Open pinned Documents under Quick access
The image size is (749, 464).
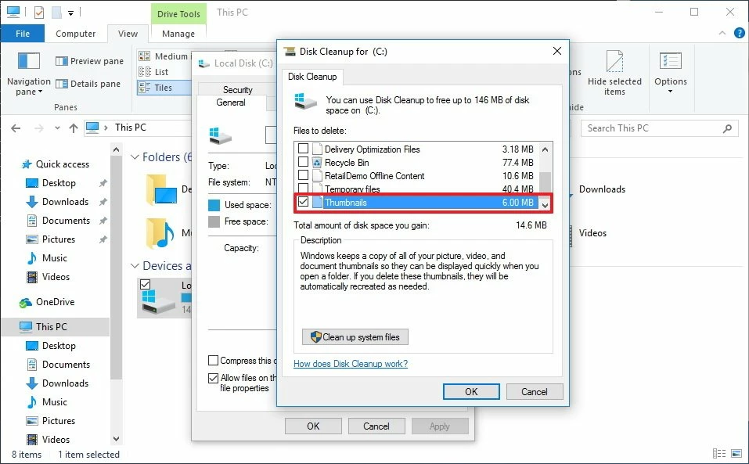(x=66, y=221)
